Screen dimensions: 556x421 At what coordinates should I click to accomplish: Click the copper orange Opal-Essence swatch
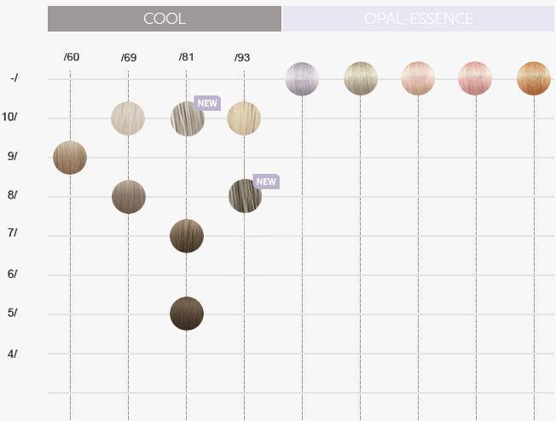point(534,78)
